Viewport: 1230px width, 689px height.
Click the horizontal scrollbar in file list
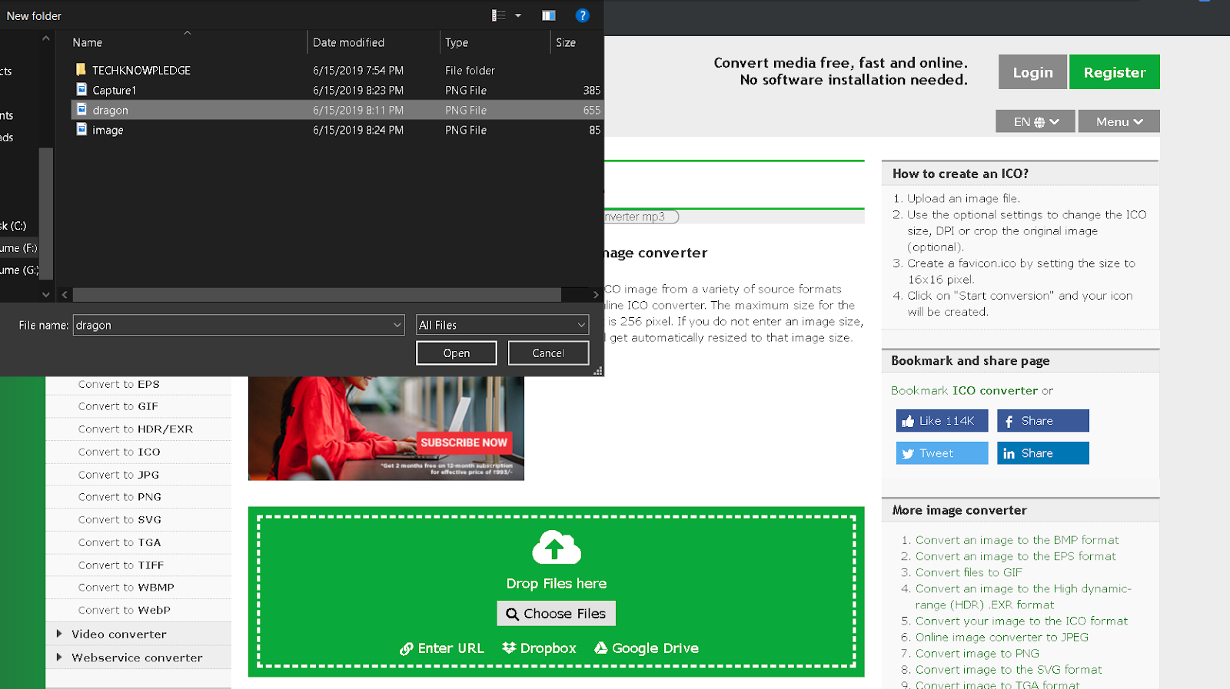point(317,295)
